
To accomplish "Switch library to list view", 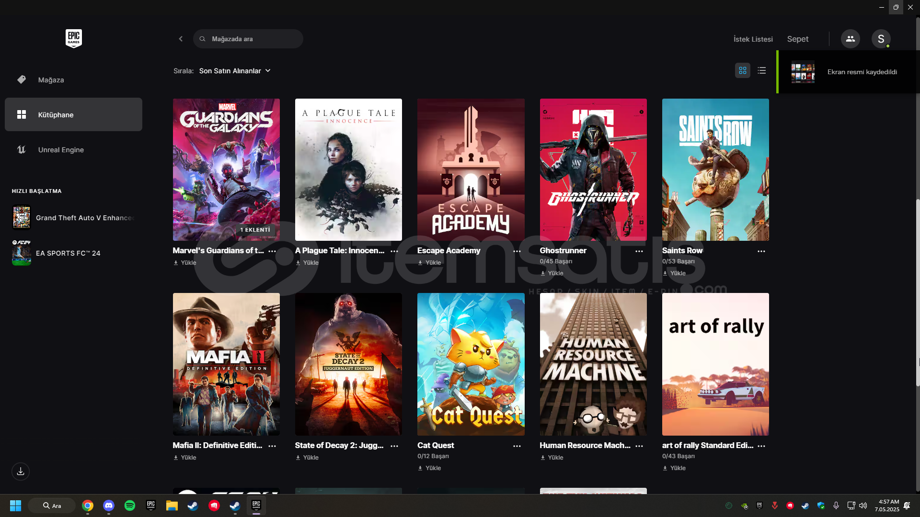I will [761, 70].
